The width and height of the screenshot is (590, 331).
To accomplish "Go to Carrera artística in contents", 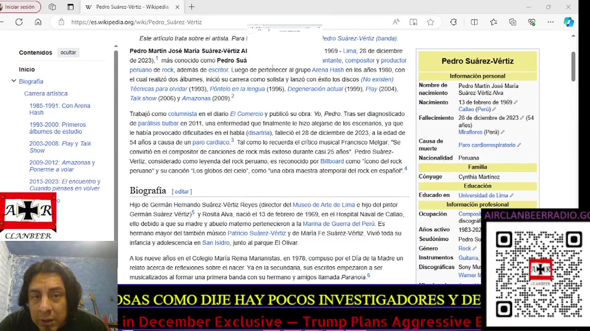I will point(46,93).
